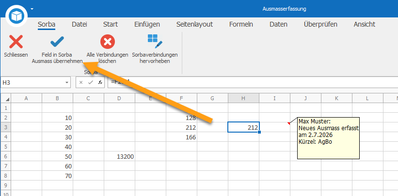Click cell B7 containing 60
The image size is (398, 196).
coord(57,166)
